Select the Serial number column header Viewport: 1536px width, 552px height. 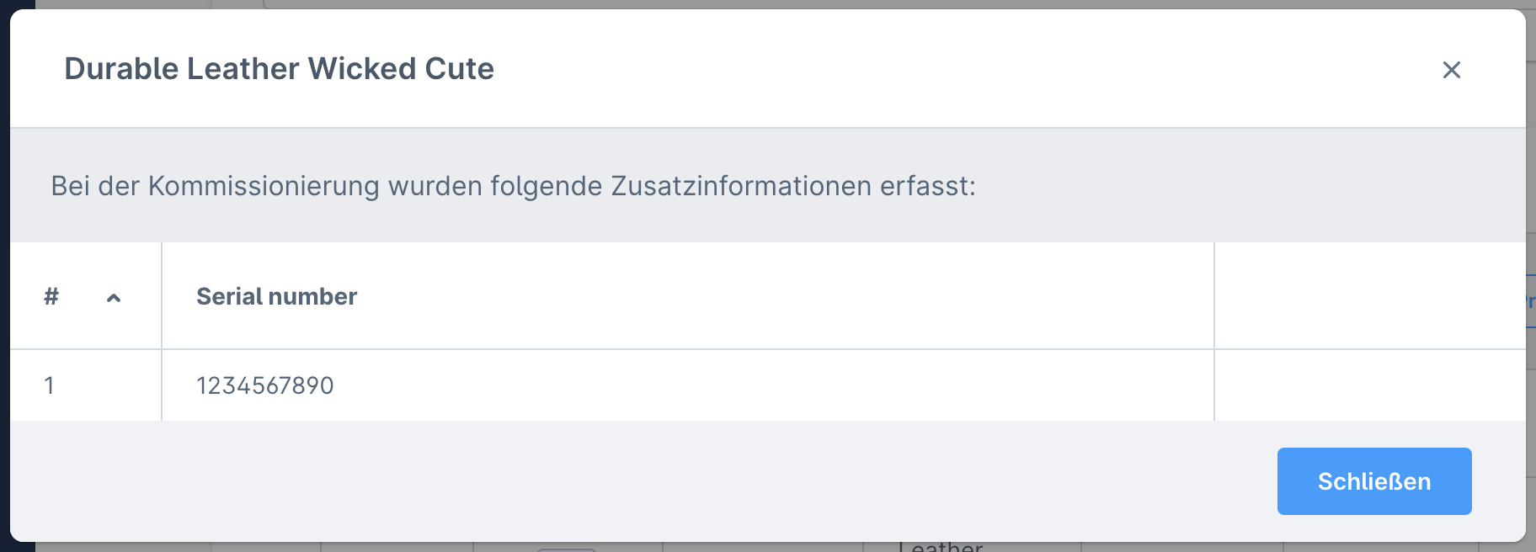[276, 296]
